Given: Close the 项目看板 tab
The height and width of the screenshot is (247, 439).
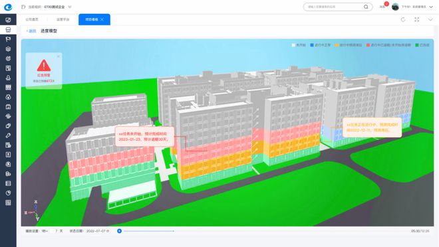Looking at the screenshot, I should pos(102,19).
